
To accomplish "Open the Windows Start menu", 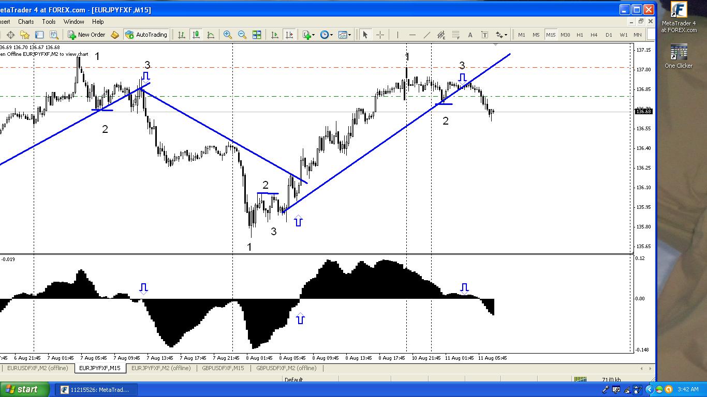I will (x=25, y=389).
